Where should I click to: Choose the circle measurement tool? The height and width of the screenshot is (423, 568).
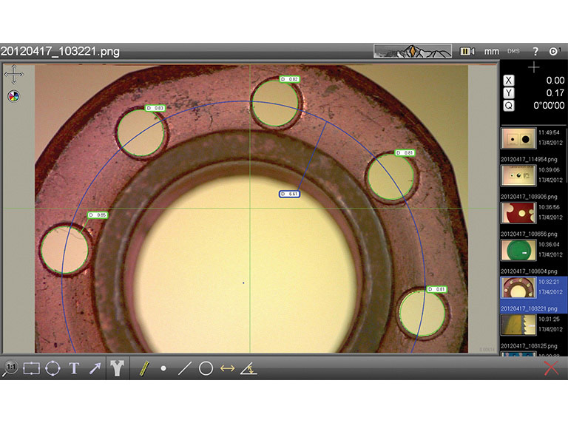click(206, 368)
